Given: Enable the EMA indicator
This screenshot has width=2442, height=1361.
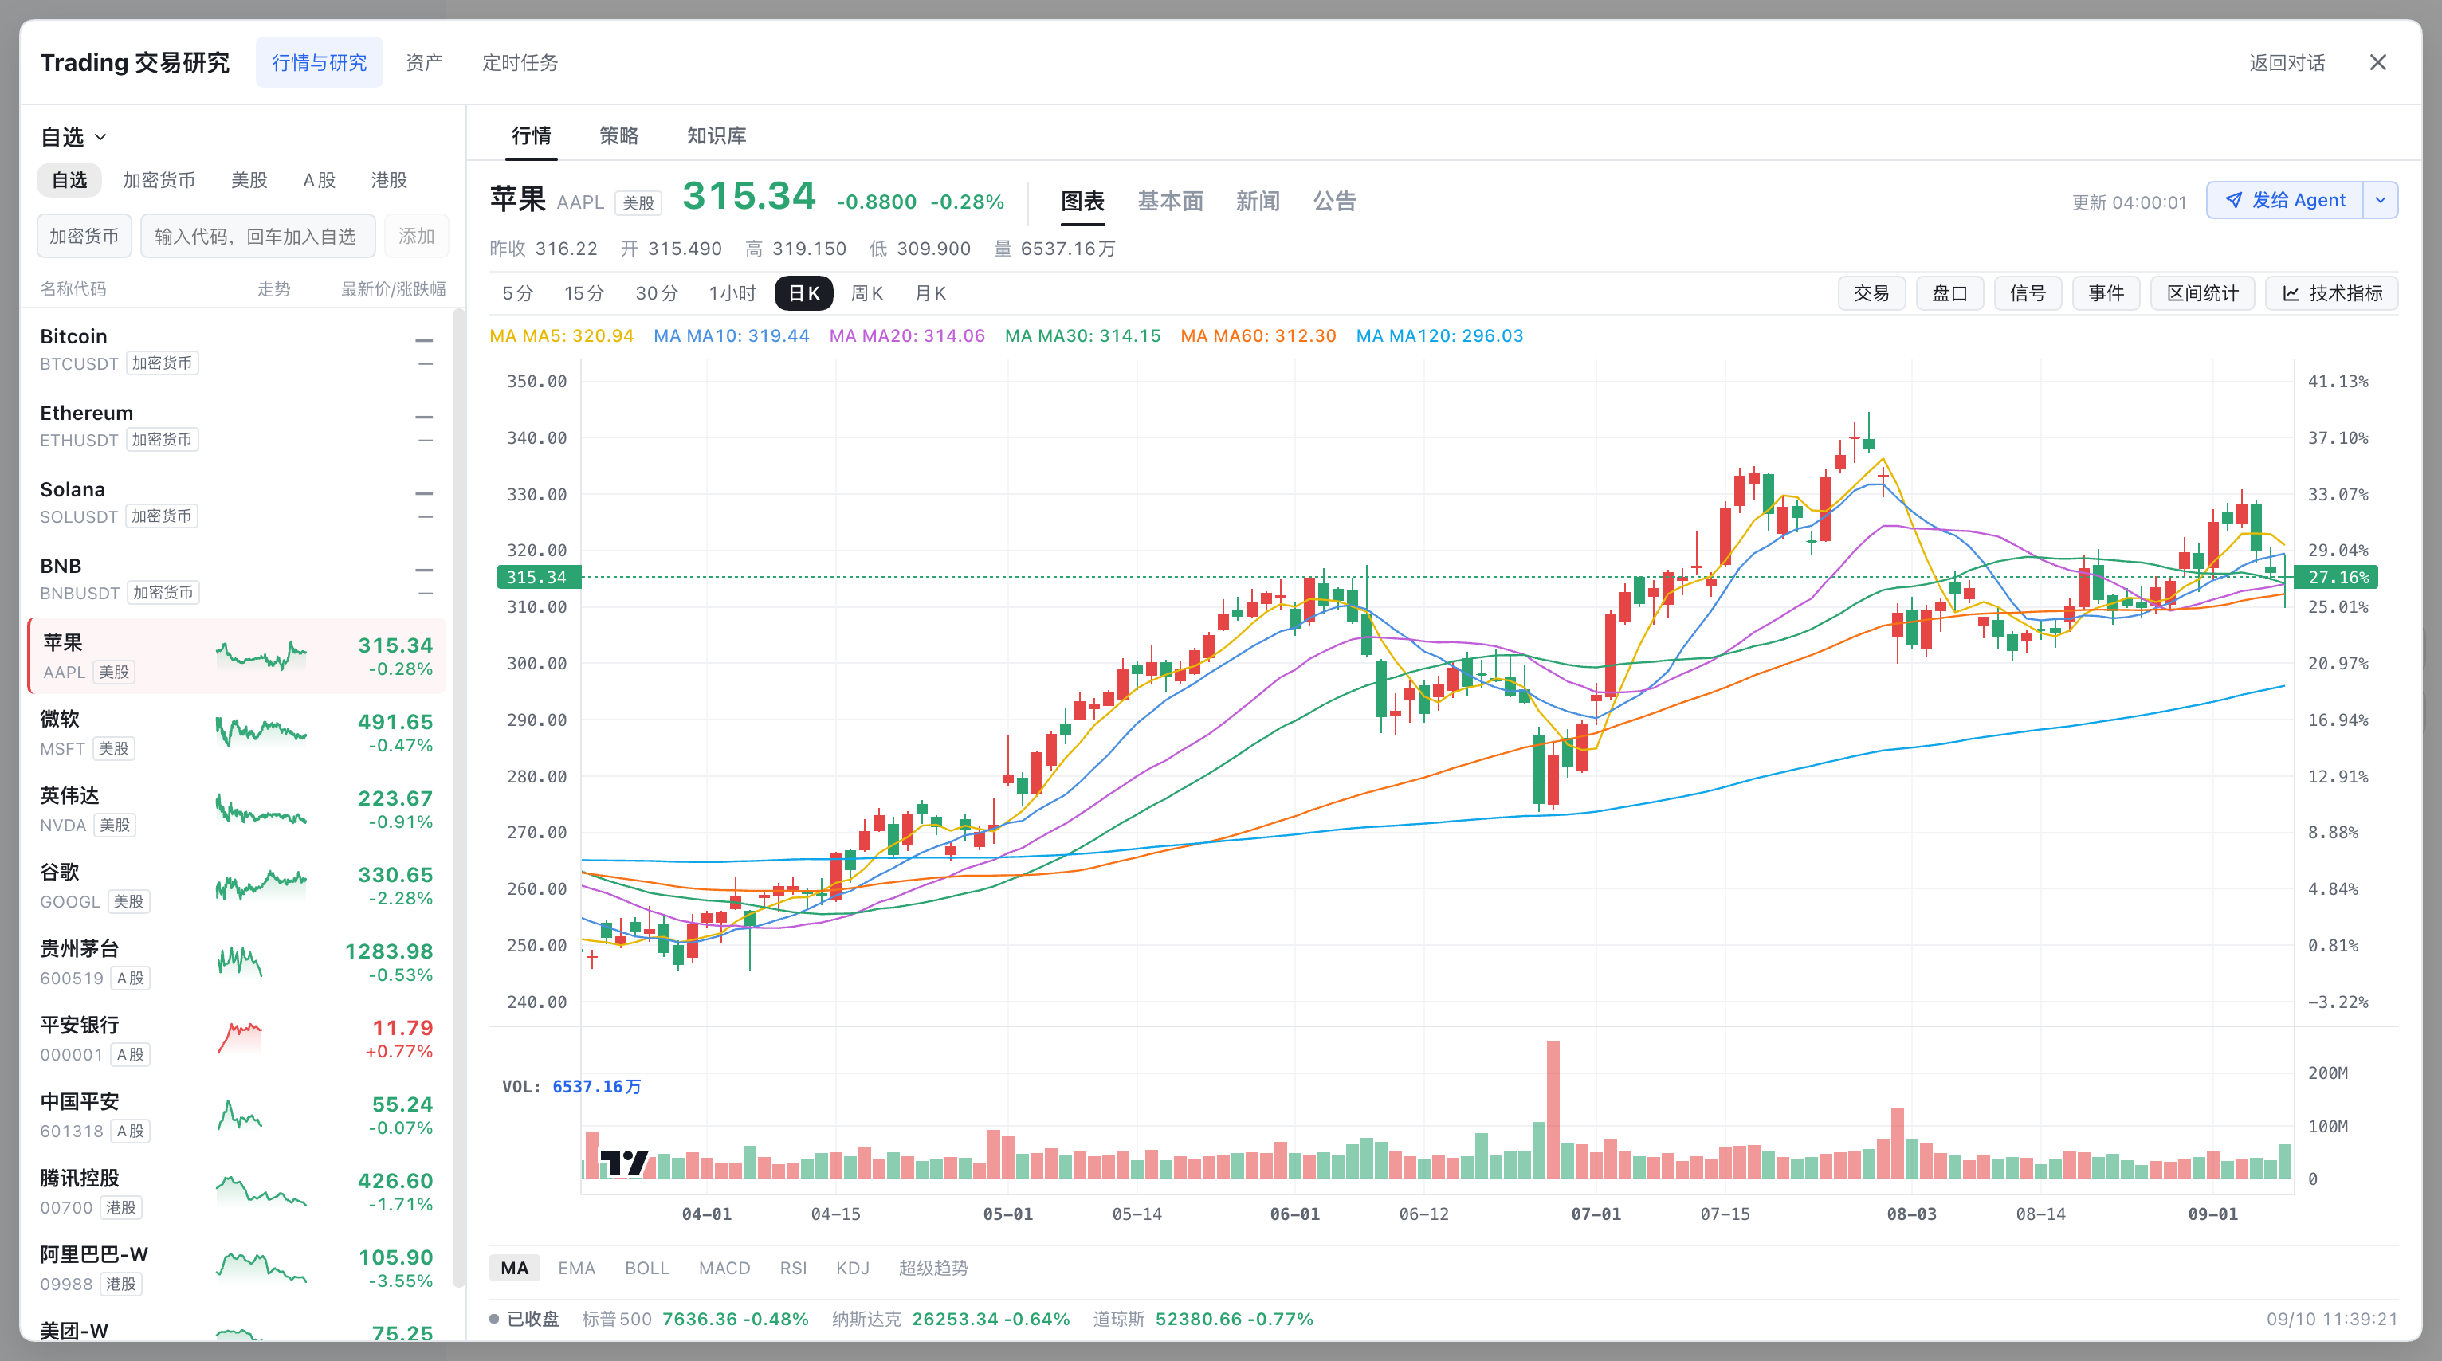Looking at the screenshot, I should pyautogui.click(x=576, y=1268).
